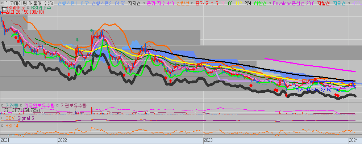Toggle the OBV indicator checkbox
Screen dimensions: 362x144
[x=3, y=118]
